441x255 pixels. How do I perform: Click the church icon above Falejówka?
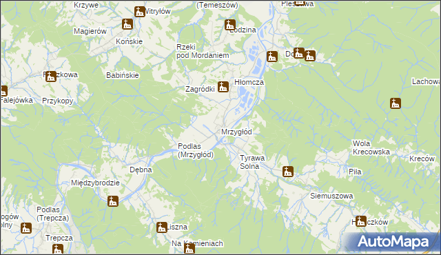3,91
